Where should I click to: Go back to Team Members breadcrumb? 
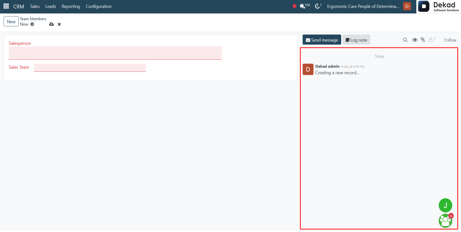[x=33, y=19]
